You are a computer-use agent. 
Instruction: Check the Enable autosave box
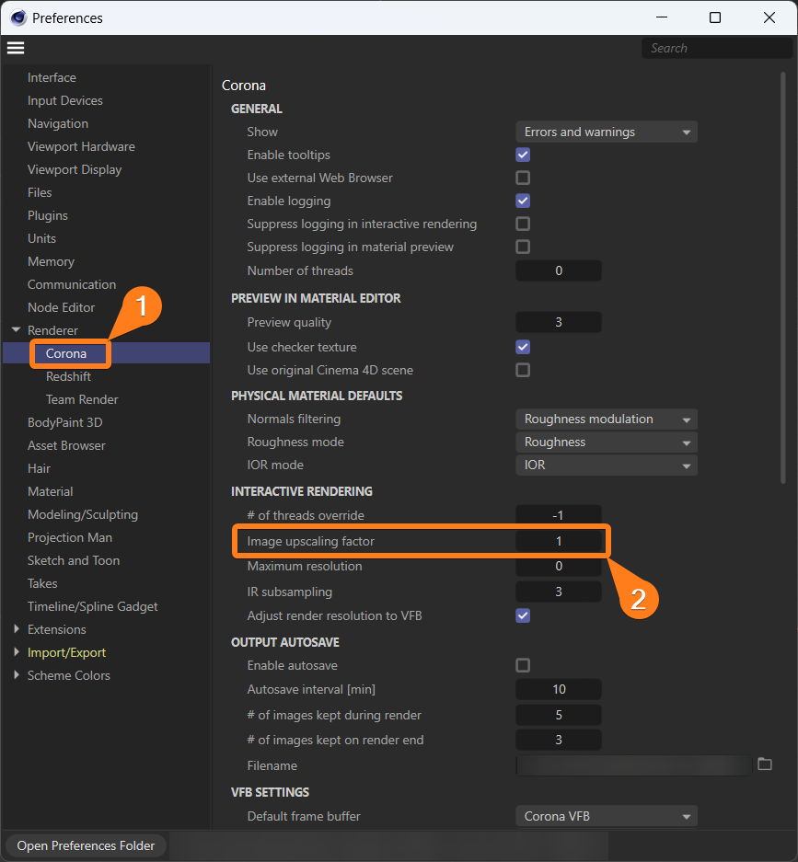click(523, 666)
